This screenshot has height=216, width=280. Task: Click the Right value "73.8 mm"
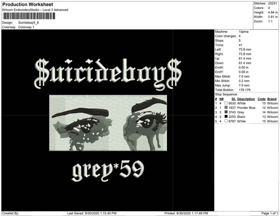(x=245, y=54)
